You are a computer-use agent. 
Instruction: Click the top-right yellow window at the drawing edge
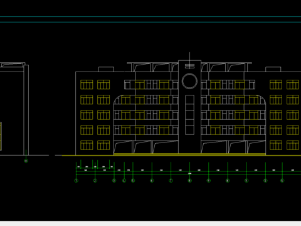click(x=293, y=85)
